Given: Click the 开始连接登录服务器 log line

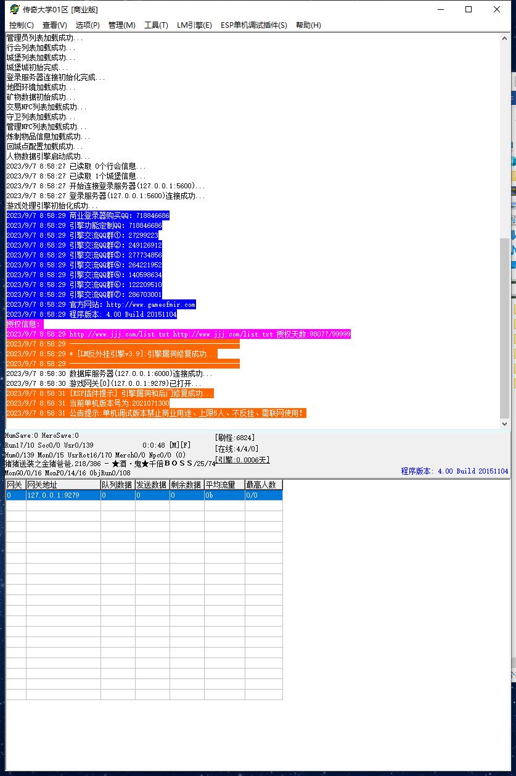Looking at the screenshot, I should pos(106,186).
